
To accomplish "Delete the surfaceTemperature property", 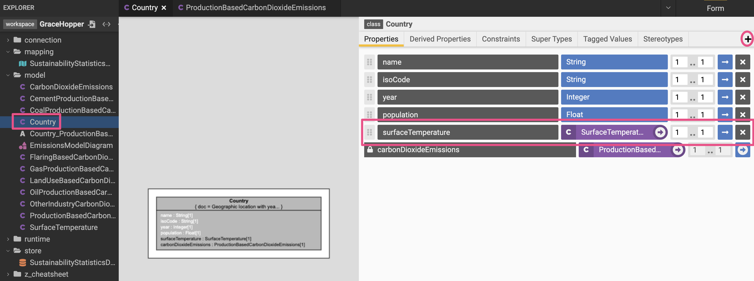I will pyautogui.click(x=743, y=132).
